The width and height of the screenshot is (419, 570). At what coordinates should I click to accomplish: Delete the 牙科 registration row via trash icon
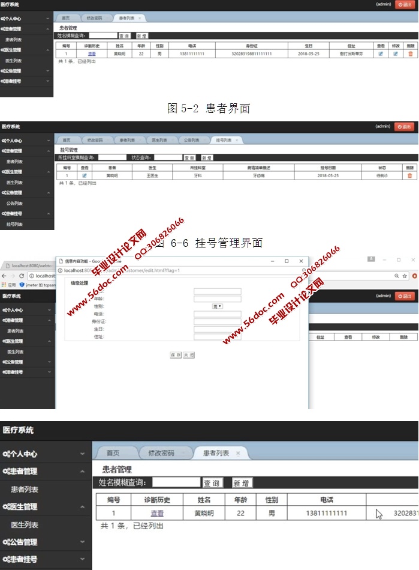click(x=410, y=175)
